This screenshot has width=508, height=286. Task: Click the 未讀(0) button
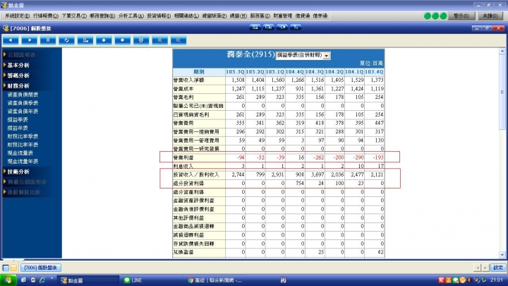pyautogui.click(x=490, y=16)
